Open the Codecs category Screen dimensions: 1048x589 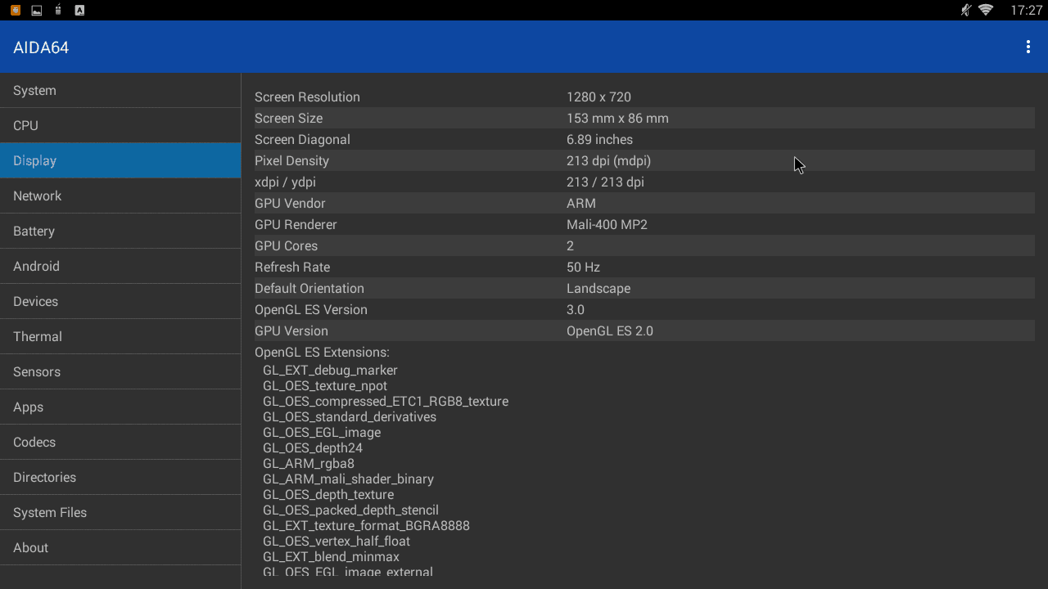(120, 443)
